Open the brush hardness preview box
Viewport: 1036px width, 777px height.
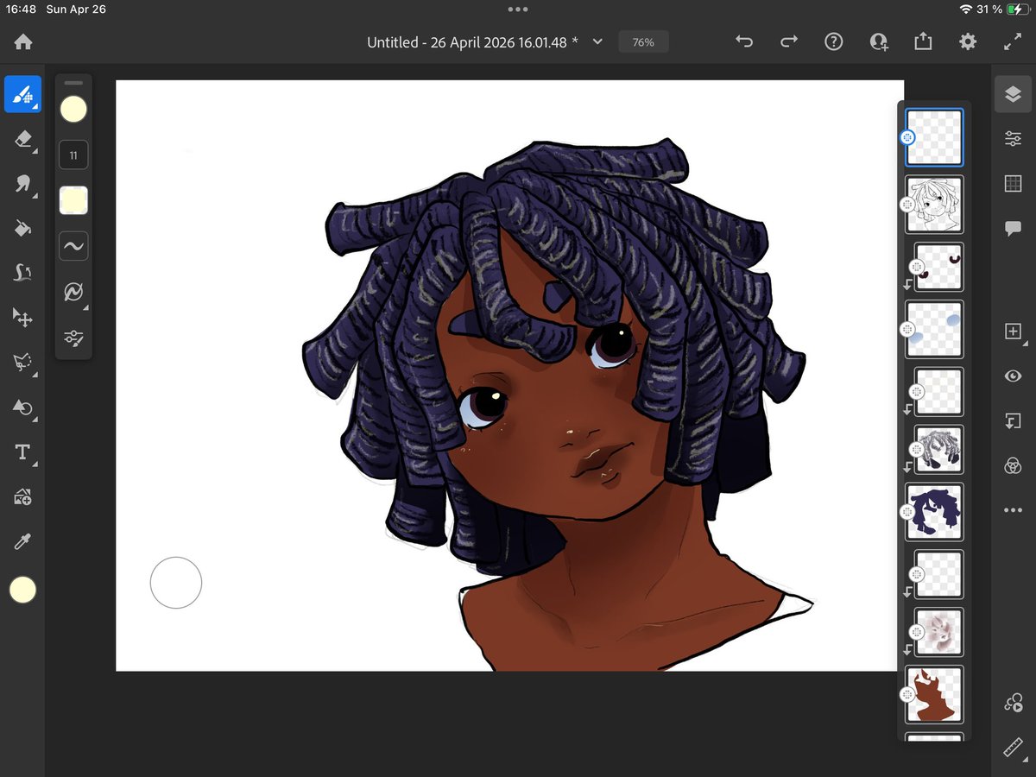click(x=73, y=200)
